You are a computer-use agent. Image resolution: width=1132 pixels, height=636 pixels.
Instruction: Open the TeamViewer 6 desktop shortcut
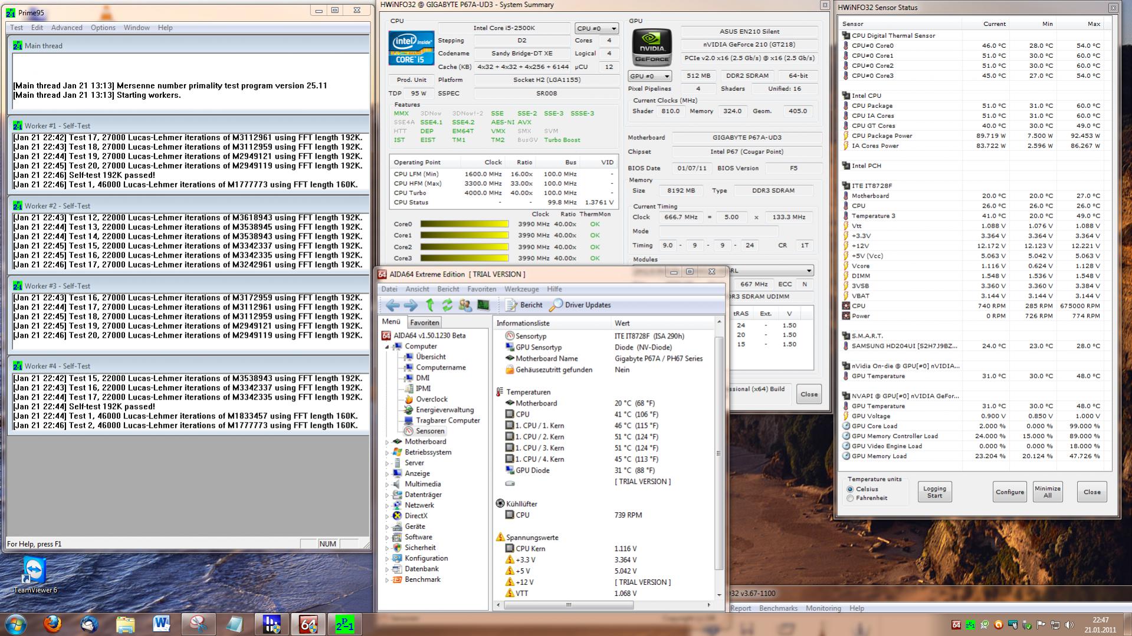tap(35, 575)
